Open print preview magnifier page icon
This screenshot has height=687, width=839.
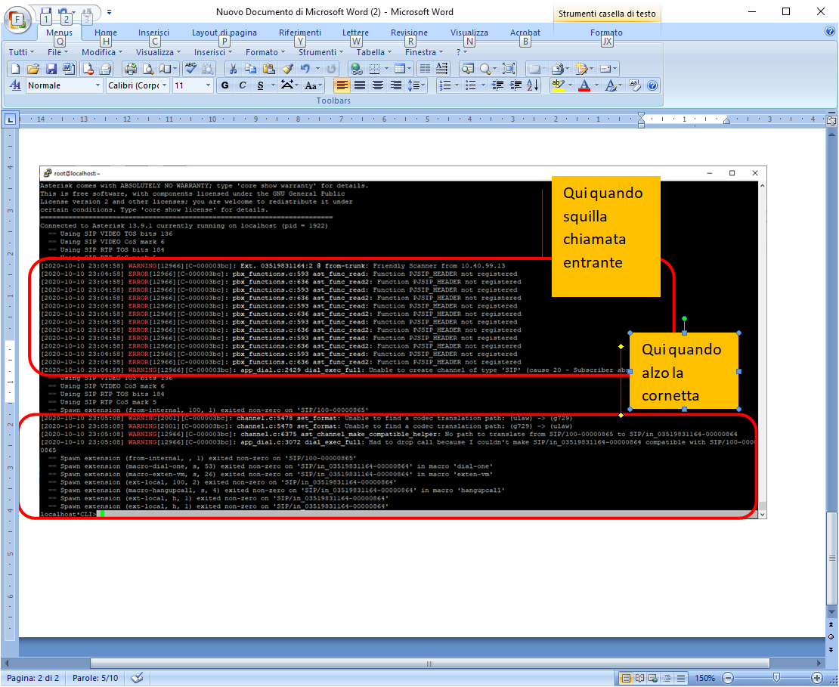[x=148, y=69]
